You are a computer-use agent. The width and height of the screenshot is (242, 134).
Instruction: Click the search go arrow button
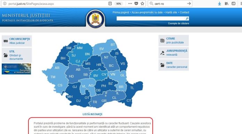coord(189,3)
